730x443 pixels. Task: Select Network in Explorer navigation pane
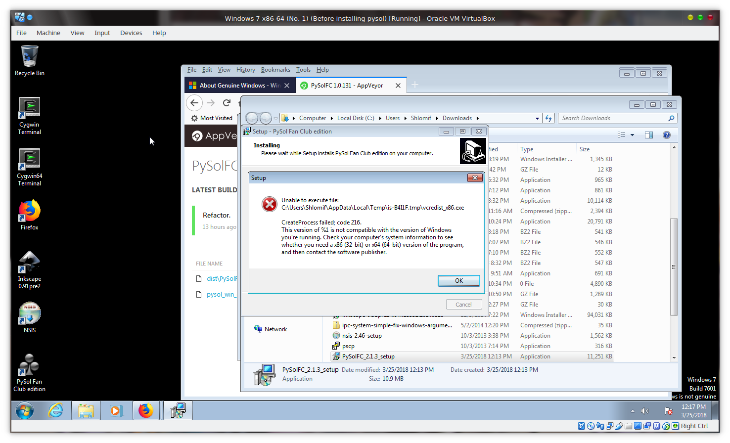pyautogui.click(x=271, y=329)
